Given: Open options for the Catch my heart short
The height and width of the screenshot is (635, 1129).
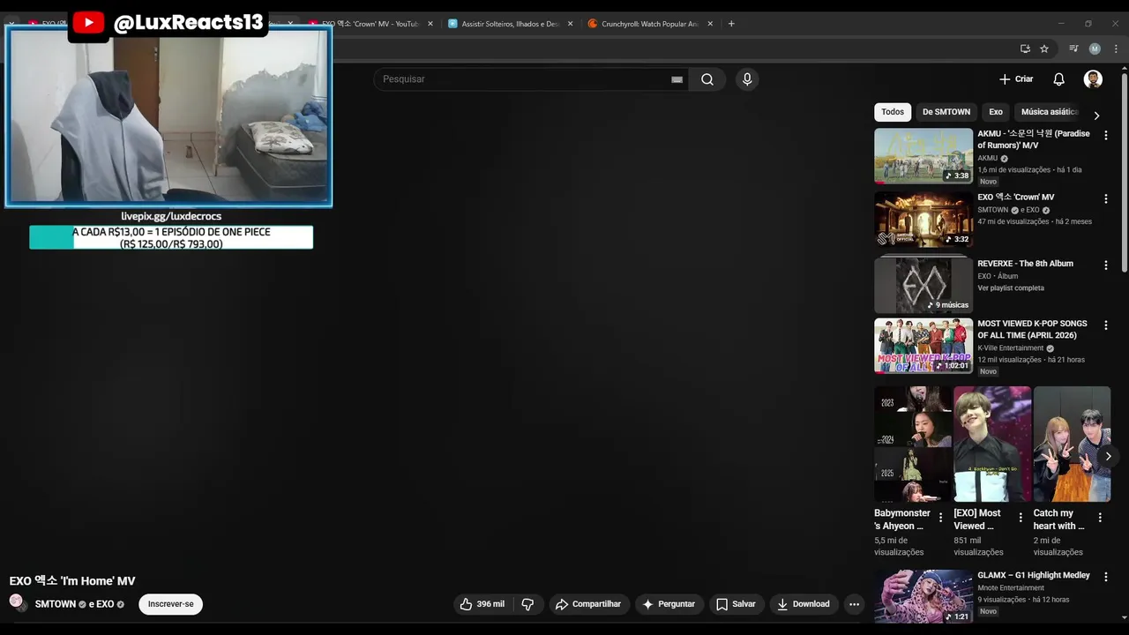Looking at the screenshot, I should click(1100, 518).
